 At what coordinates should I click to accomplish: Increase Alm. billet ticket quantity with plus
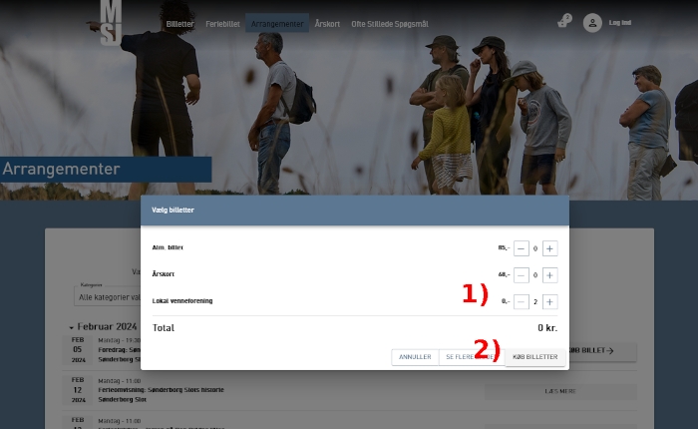tap(549, 248)
